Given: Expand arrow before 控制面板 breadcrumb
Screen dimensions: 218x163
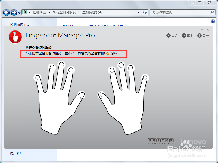Looking at the screenshot, I should pos(30,12).
